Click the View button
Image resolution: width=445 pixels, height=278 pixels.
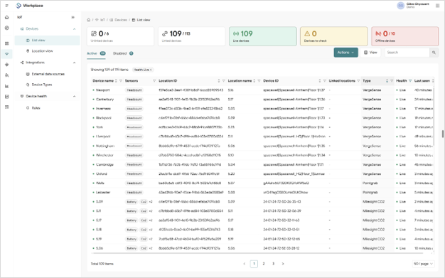coord(370,53)
